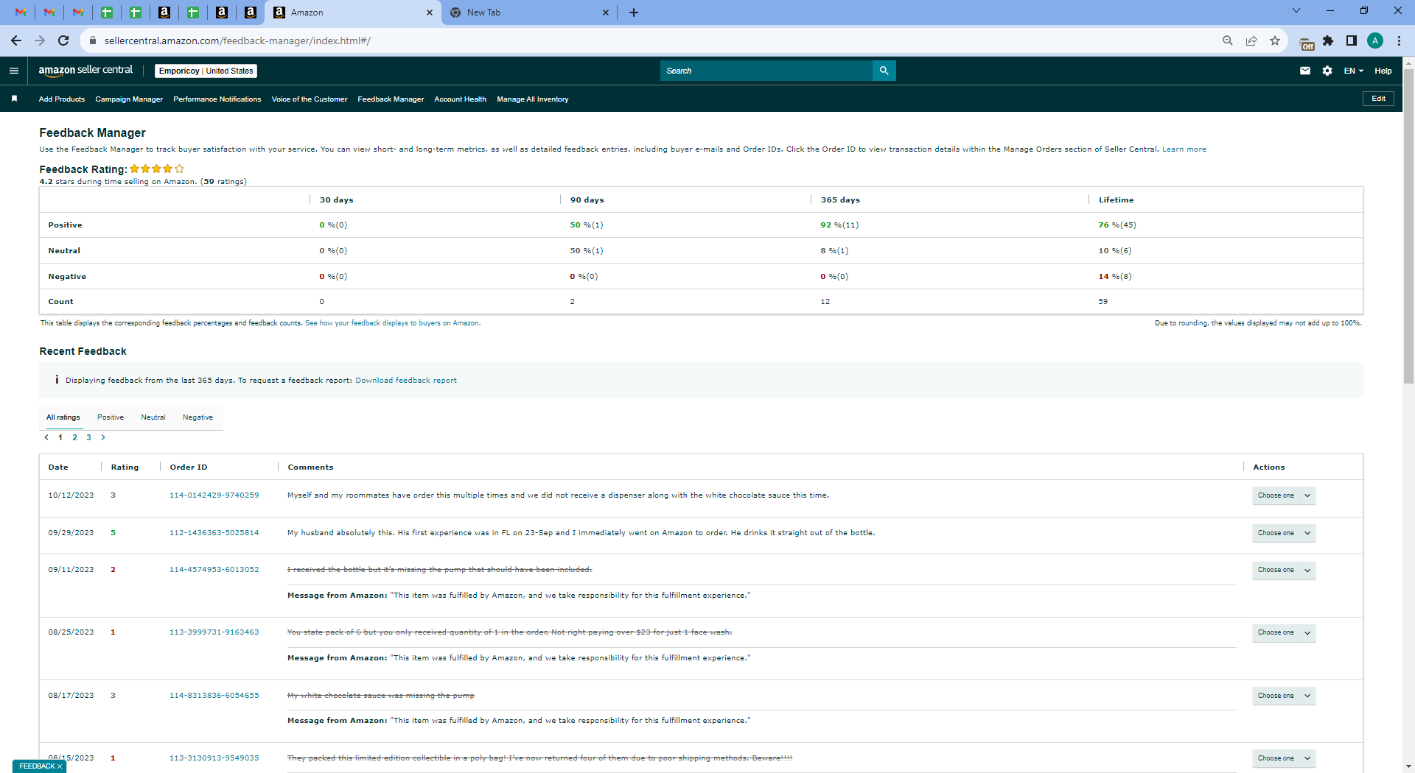This screenshot has width=1415, height=773.
Task: Open a new browser tab with plus
Action: (634, 13)
